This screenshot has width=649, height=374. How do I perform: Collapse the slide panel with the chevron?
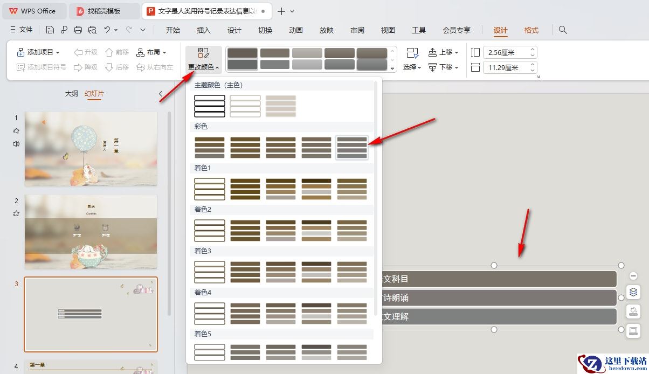pos(161,94)
